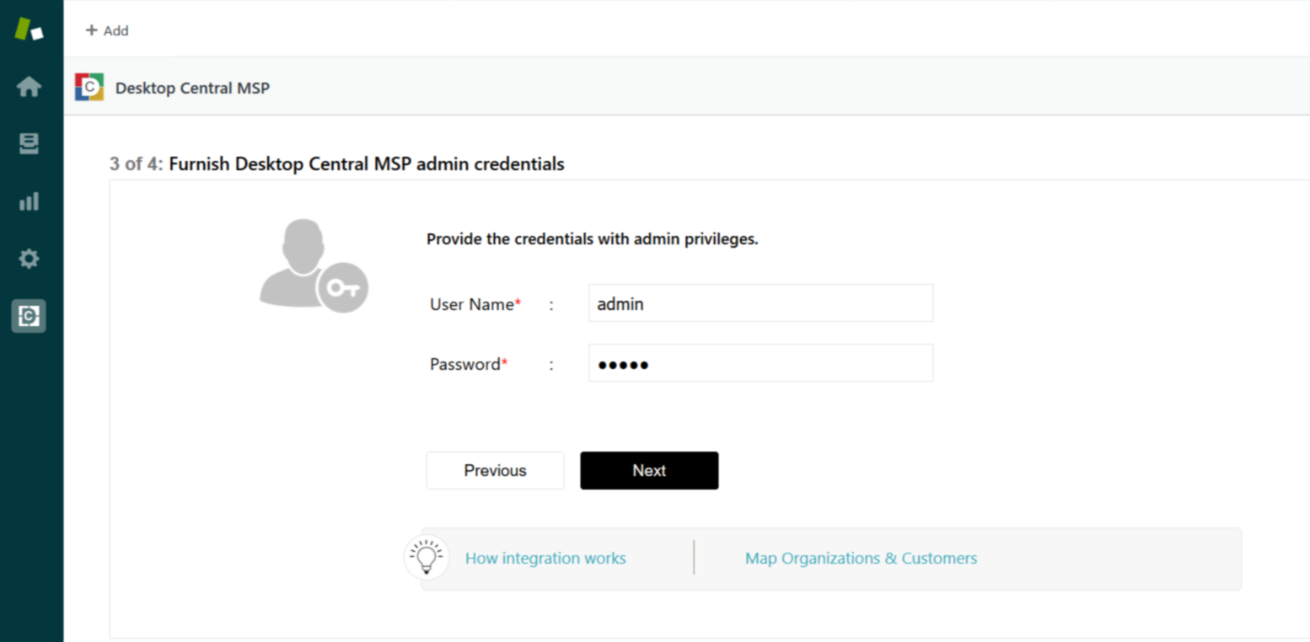
Task: Click the 3 of 4 step heading
Action: click(336, 163)
